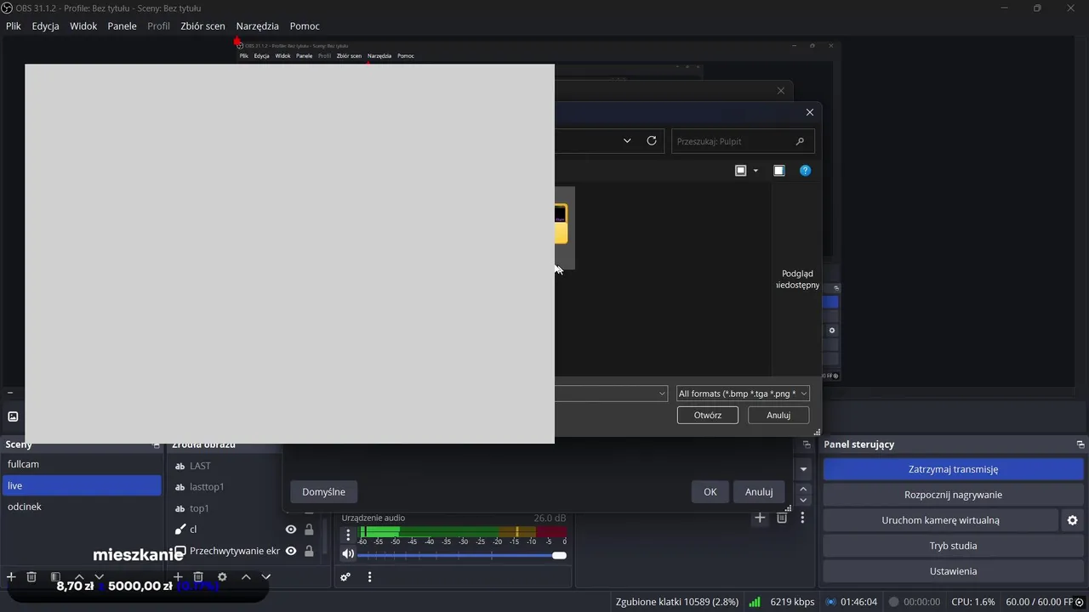The width and height of the screenshot is (1089, 612).
Task: Open help icon in file dialog
Action: coord(805,171)
